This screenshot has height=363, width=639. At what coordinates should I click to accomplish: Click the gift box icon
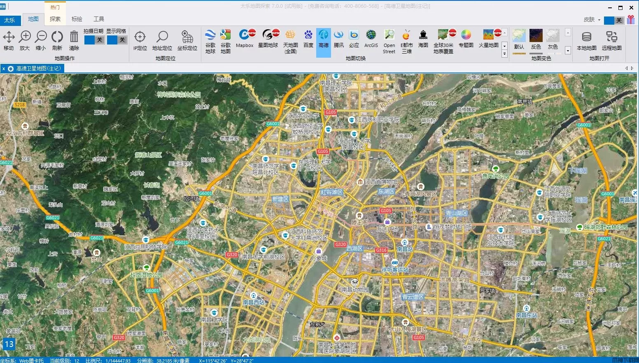(631, 20)
